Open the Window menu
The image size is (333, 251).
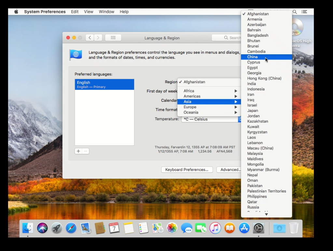coord(106,12)
